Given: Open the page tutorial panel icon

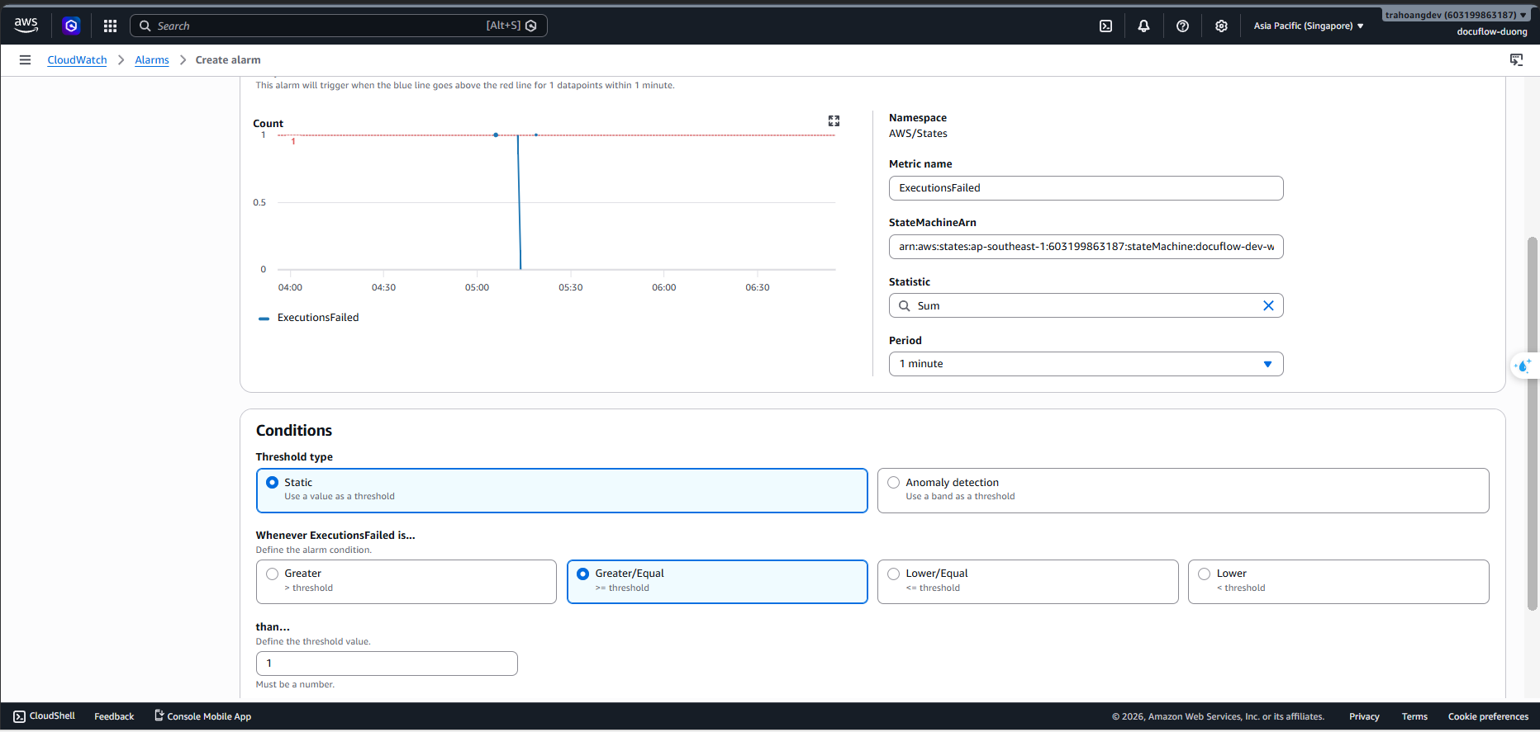Looking at the screenshot, I should pyautogui.click(x=1516, y=59).
